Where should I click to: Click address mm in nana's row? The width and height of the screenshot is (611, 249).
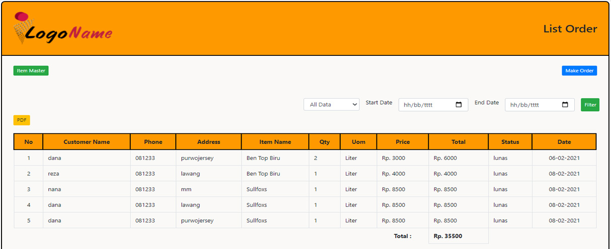(x=186, y=189)
